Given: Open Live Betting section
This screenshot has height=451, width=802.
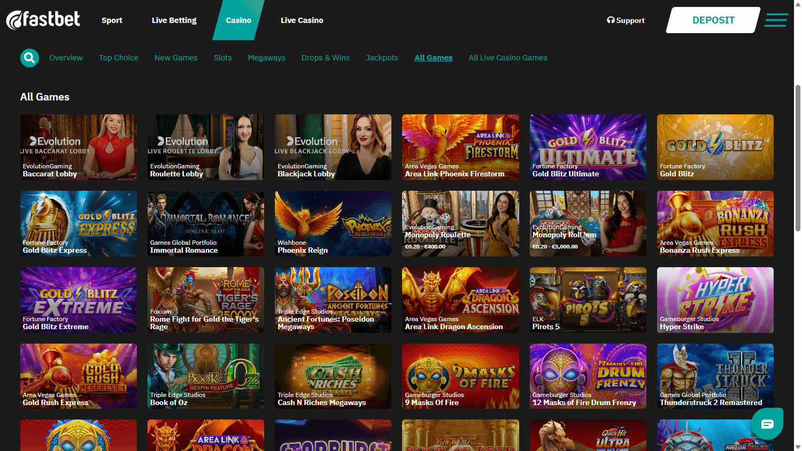Looking at the screenshot, I should pos(174,20).
